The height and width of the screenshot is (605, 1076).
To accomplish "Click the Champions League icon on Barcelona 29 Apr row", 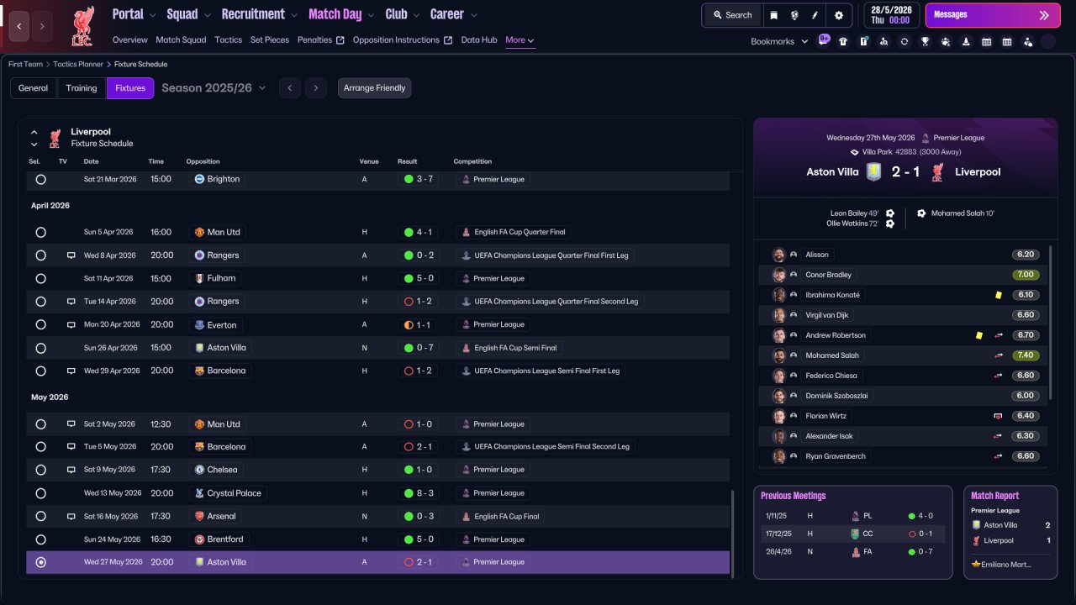I will click(466, 371).
